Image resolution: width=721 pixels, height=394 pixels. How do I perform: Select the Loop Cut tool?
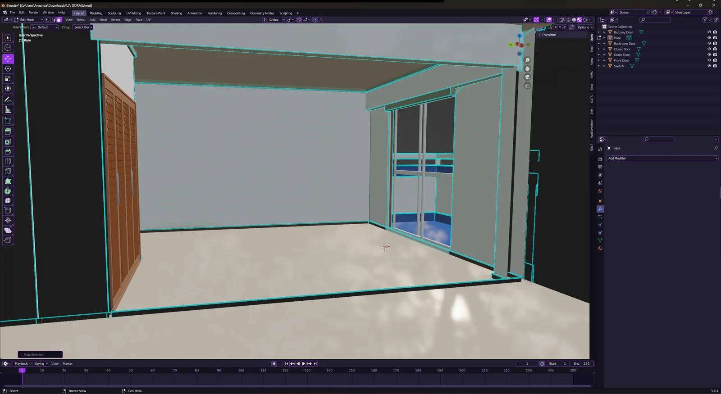coord(8,161)
